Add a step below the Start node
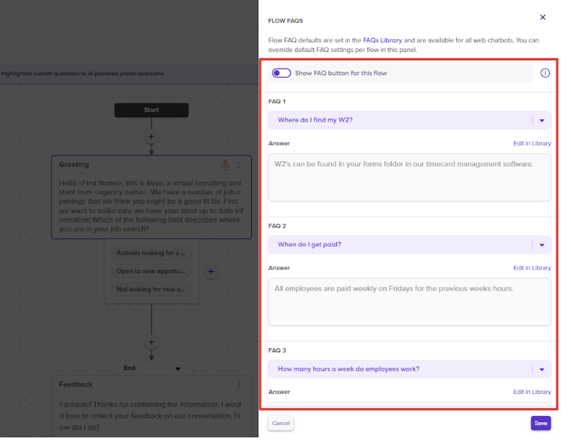This screenshot has width=571, height=444. coord(152,137)
